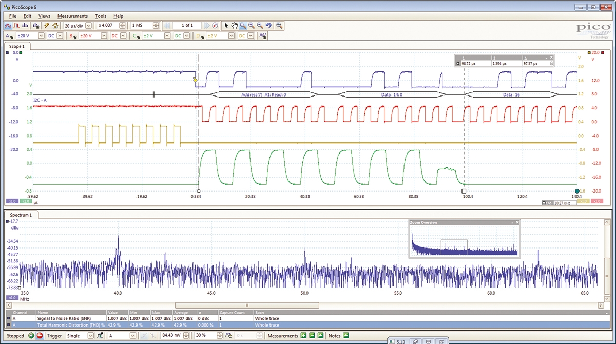Image resolution: width=616 pixels, height=344 pixels.
Task: Adjust trigger threshold 84.43 mV stepper
Action: pyautogui.click(x=187, y=336)
